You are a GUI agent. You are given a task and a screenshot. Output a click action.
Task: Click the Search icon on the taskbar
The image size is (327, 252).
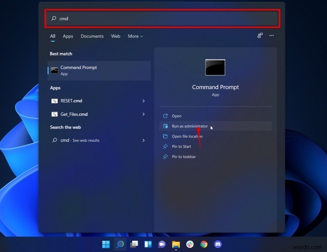point(120,244)
